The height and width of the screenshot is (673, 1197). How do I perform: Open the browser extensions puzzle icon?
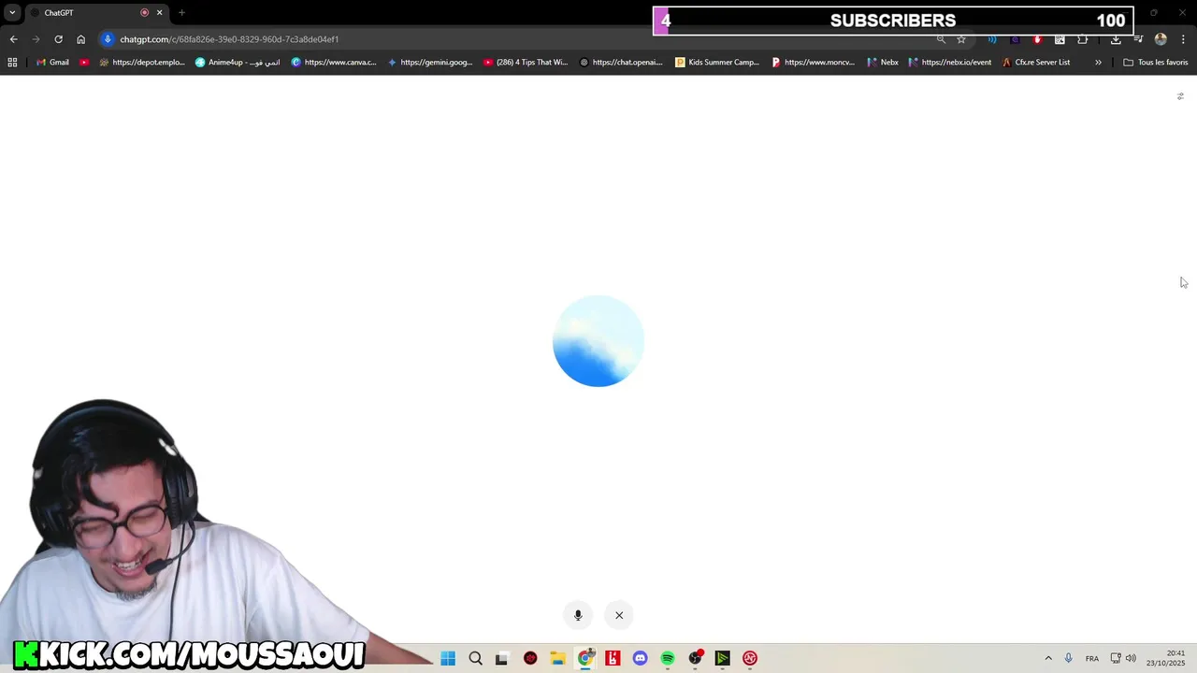(1083, 39)
